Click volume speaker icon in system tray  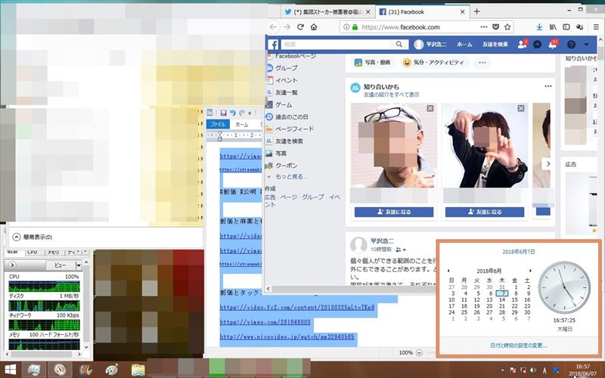(533, 370)
